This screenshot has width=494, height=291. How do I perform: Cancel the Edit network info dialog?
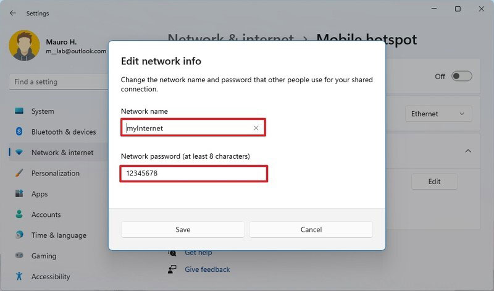pyautogui.click(x=311, y=229)
